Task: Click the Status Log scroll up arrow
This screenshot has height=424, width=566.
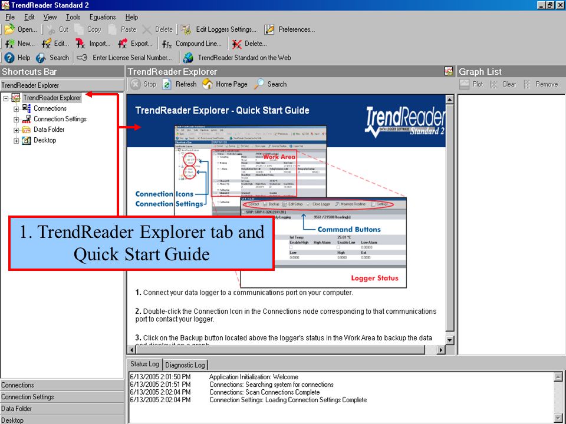Action: point(558,377)
